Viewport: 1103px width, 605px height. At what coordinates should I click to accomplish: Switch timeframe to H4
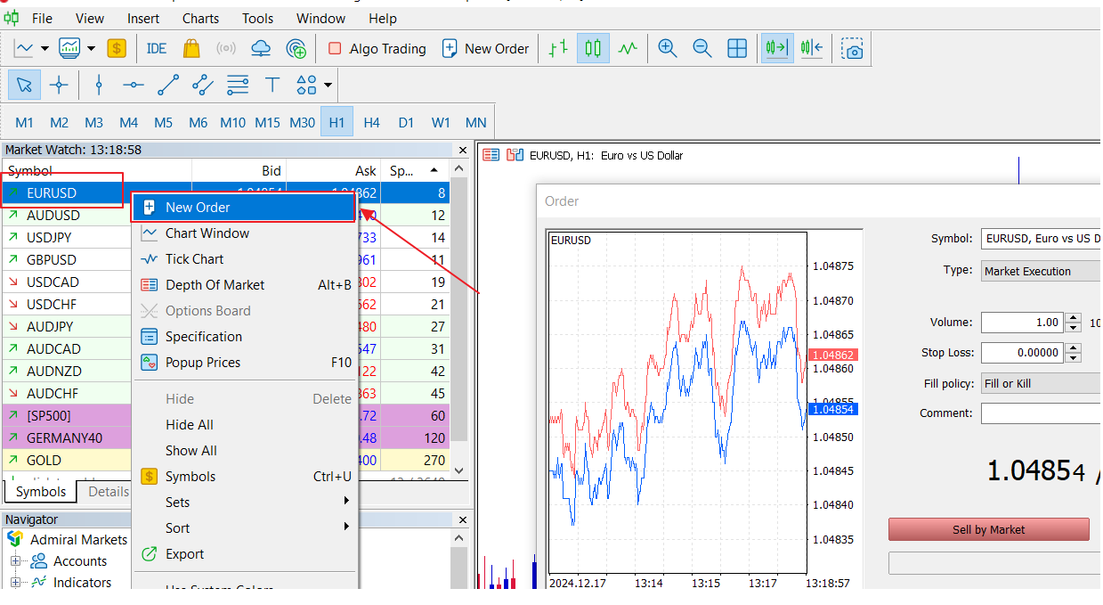(371, 122)
